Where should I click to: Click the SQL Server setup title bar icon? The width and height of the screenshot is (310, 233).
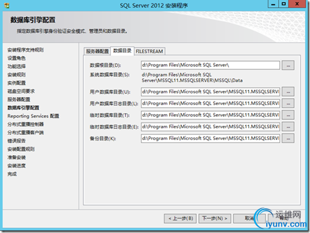[x=7, y=5]
